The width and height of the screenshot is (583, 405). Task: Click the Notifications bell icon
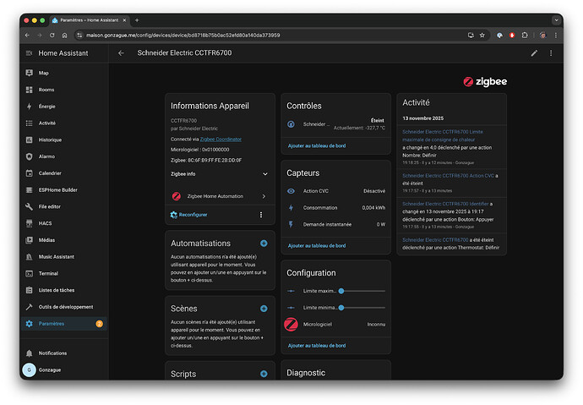pos(30,353)
